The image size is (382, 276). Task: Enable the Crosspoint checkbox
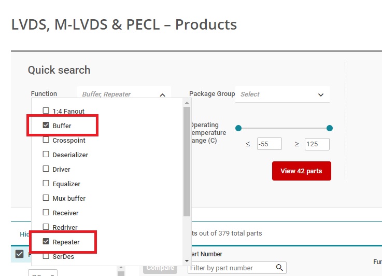click(46, 140)
